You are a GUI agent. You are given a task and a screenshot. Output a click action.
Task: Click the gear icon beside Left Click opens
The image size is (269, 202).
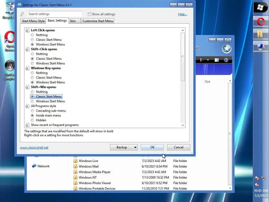click(x=27, y=31)
